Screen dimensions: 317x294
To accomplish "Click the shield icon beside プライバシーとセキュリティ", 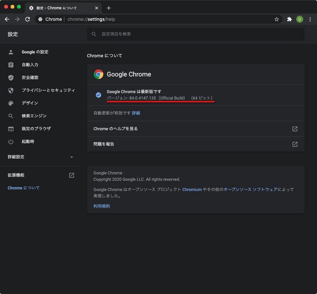I will click(x=11, y=90).
